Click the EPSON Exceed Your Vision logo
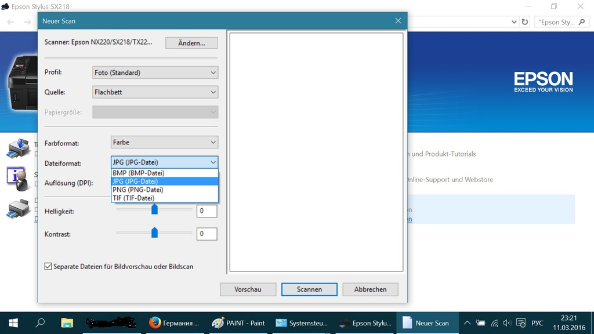Screen dimensions: 594x334 tap(543, 82)
